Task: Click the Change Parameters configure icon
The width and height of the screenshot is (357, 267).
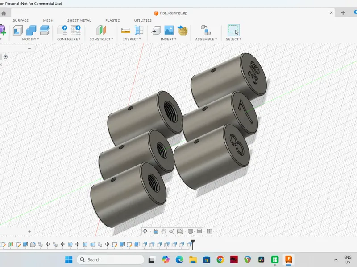Action: coord(62,30)
